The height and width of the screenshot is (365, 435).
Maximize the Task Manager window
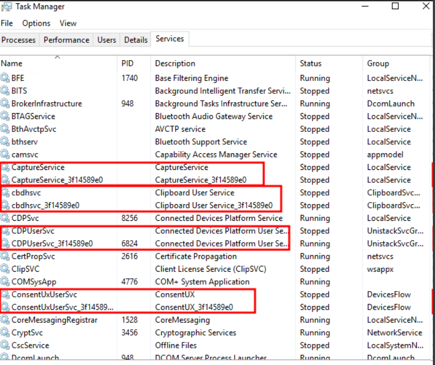click(x=395, y=6)
